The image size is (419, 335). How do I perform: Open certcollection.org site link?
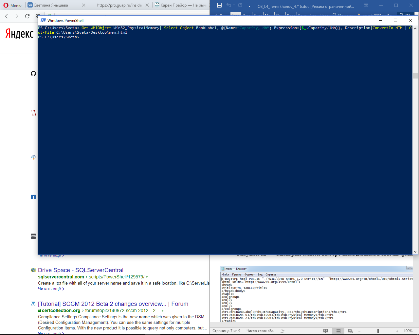[x=61, y=310]
